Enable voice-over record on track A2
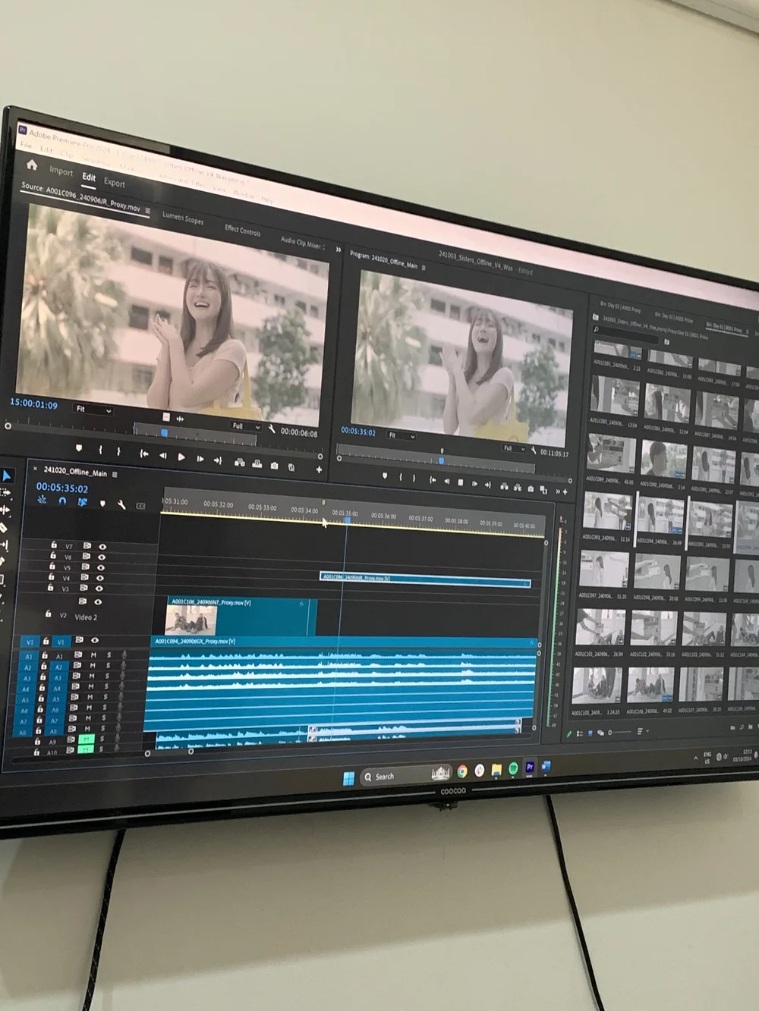Viewport: 759px width, 1011px height. (123, 665)
